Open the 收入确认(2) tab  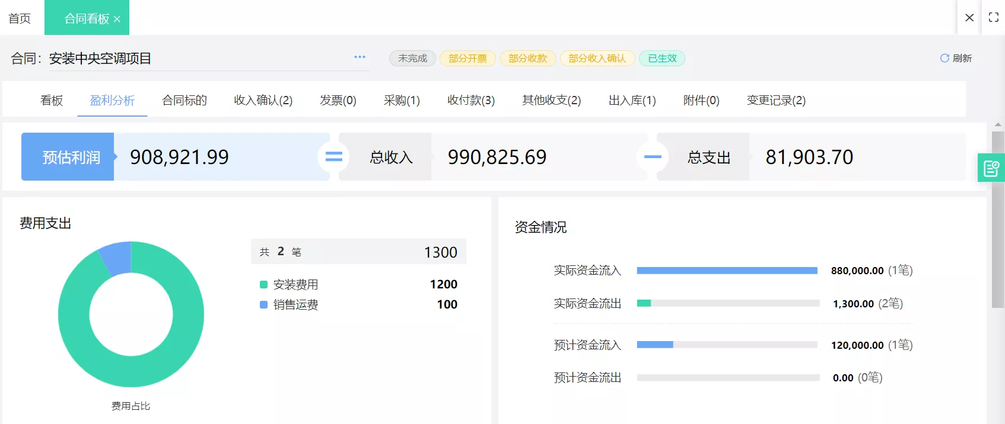point(263,100)
